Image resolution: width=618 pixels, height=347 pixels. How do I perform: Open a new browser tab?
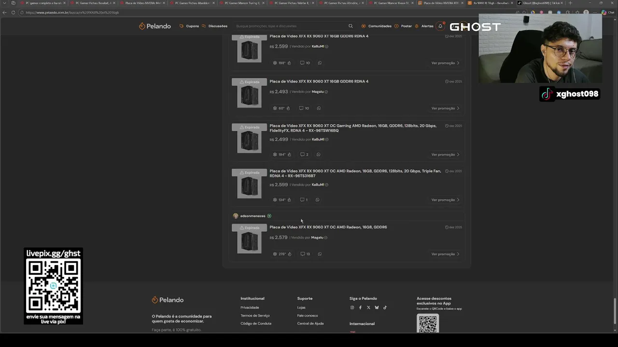click(x=570, y=3)
